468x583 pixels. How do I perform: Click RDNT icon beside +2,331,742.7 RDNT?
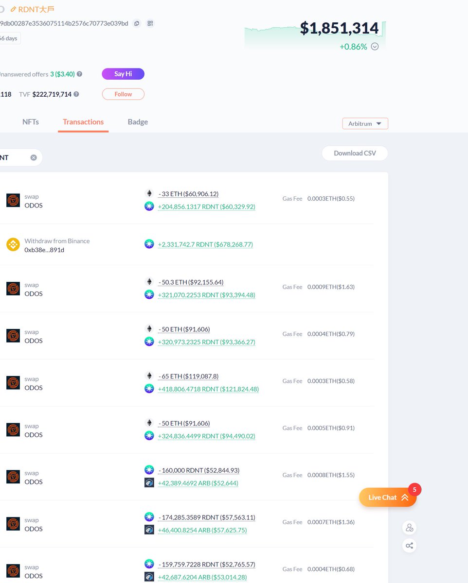149,244
